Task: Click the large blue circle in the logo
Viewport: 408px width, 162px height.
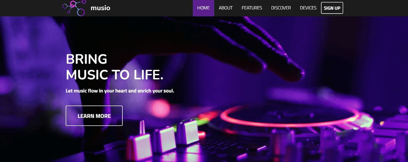Action: point(81,12)
